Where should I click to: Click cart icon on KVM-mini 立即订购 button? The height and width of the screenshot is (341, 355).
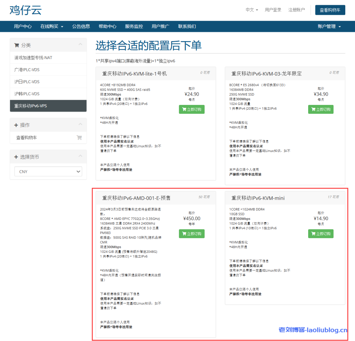coord(313,234)
